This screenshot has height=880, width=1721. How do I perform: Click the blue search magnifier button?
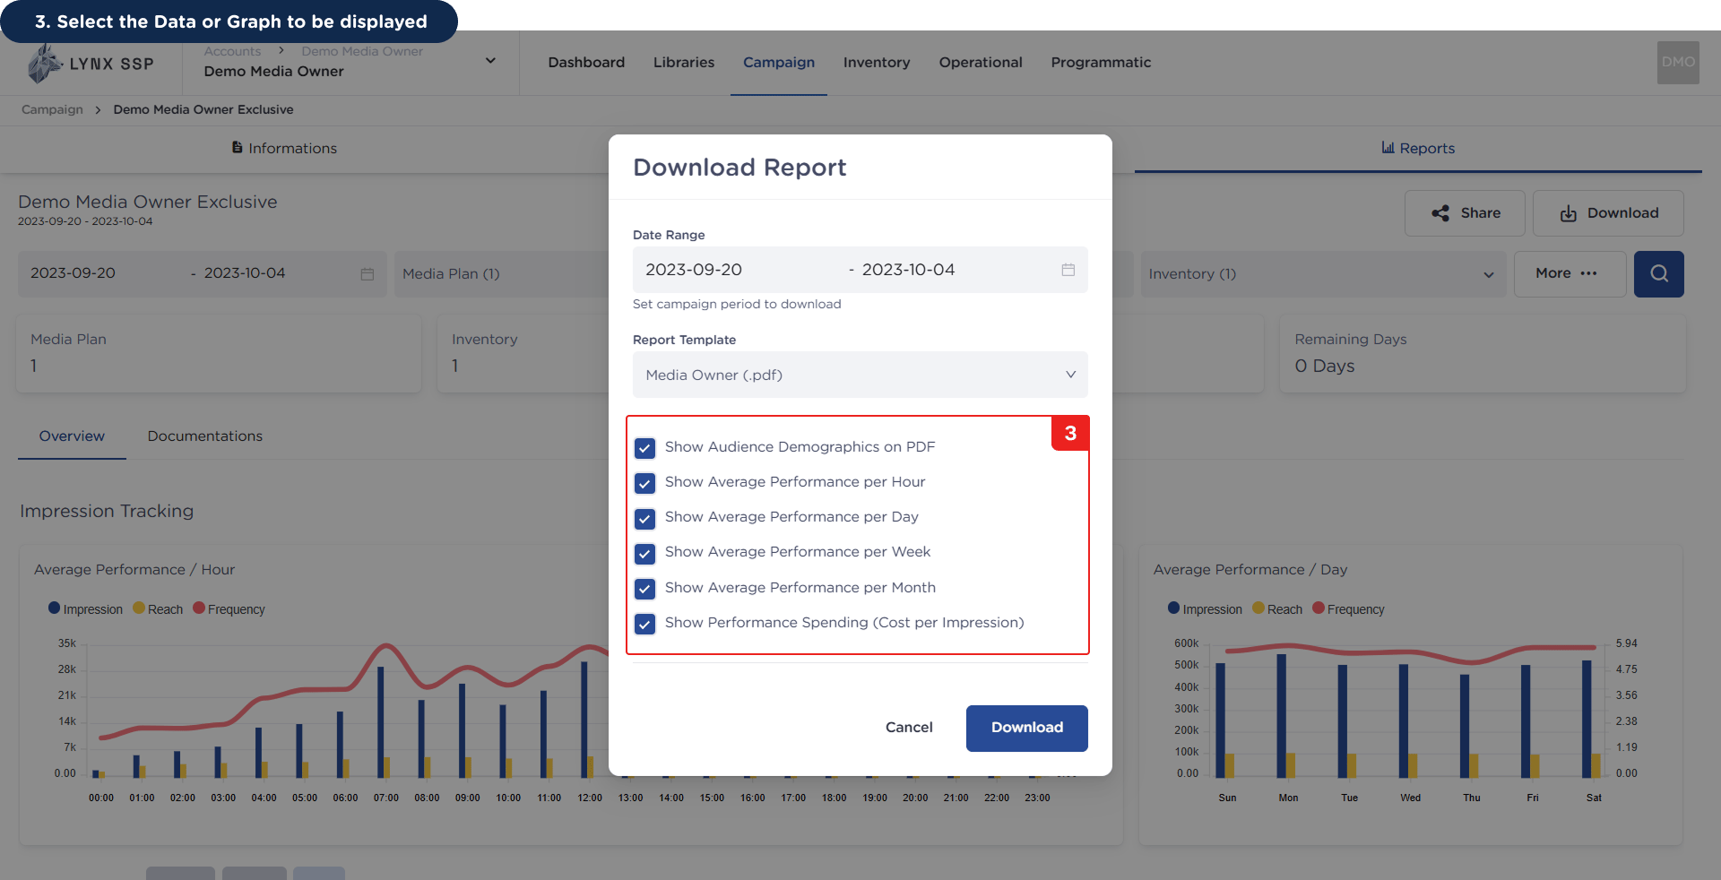1658,274
